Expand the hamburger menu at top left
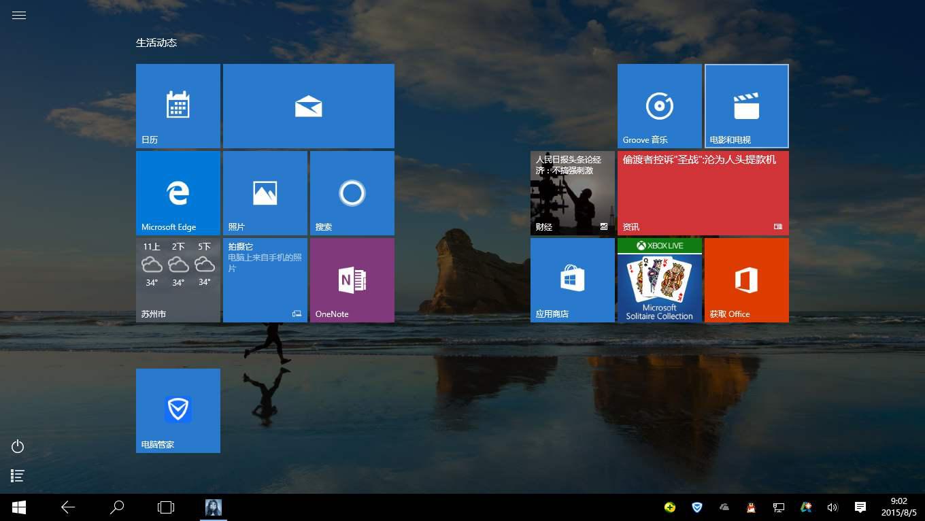925x521 pixels. [18, 15]
